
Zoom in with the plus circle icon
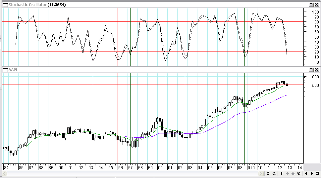coord(299,173)
